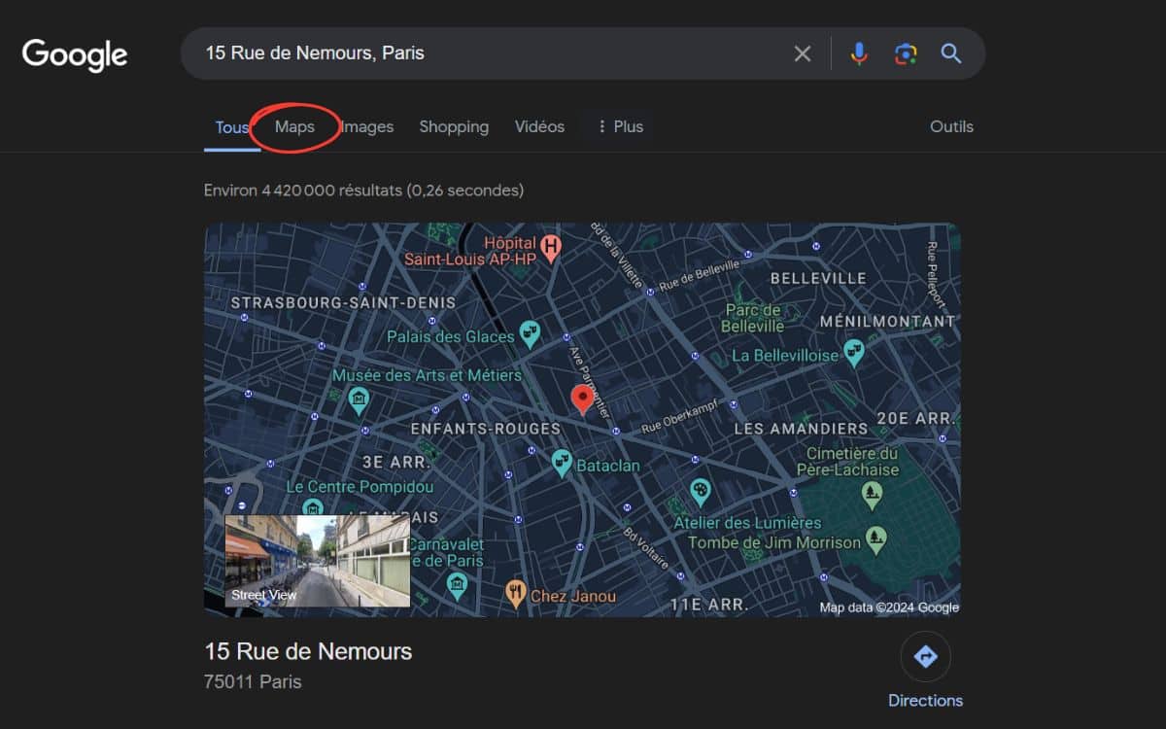Click the ENFANTS-ROUGES neighborhood label
This screenshot has width=1166, height=729.
(486, 429)
